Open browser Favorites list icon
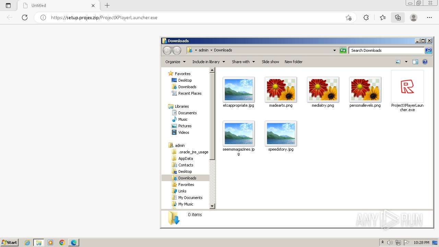The height and width of the screenshot is (247, 439). (x=383, y=17)
